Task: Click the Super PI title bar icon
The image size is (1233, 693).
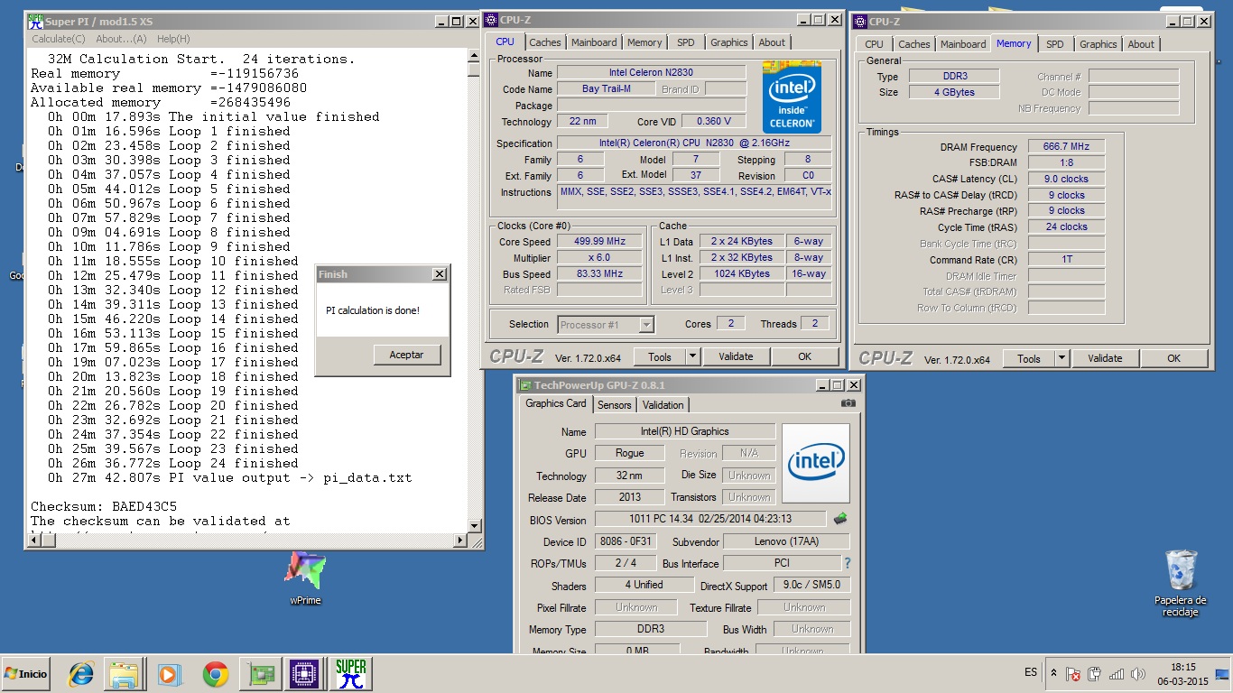Action: [36, 20]
